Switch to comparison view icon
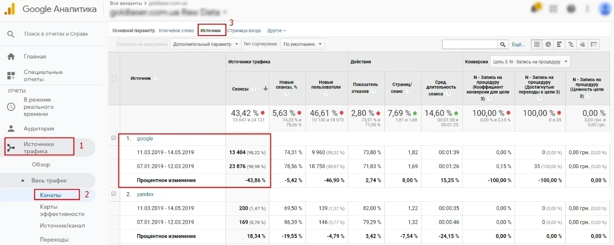Screen dimensions: 614x245 click(571, 44)
